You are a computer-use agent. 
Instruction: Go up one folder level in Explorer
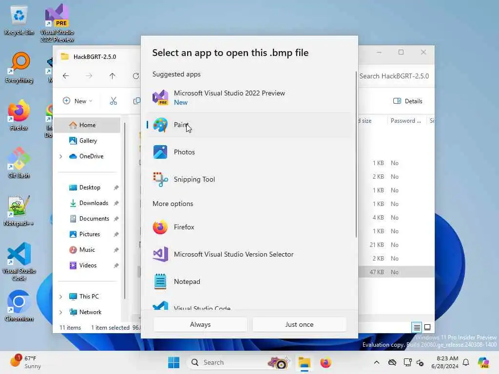(113, 76)
